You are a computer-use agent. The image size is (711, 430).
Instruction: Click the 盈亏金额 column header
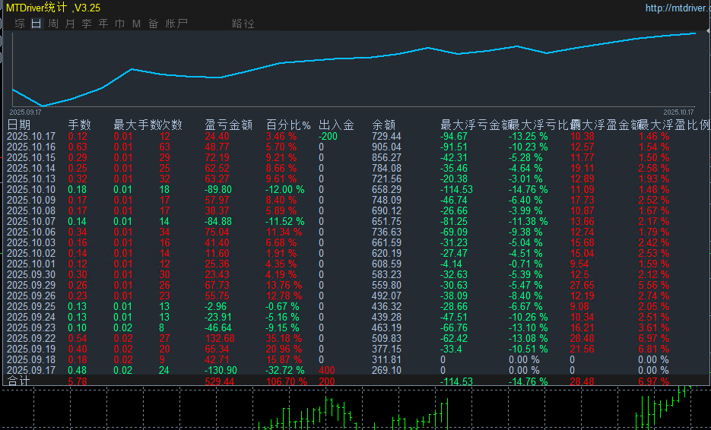tap(228, 125)
